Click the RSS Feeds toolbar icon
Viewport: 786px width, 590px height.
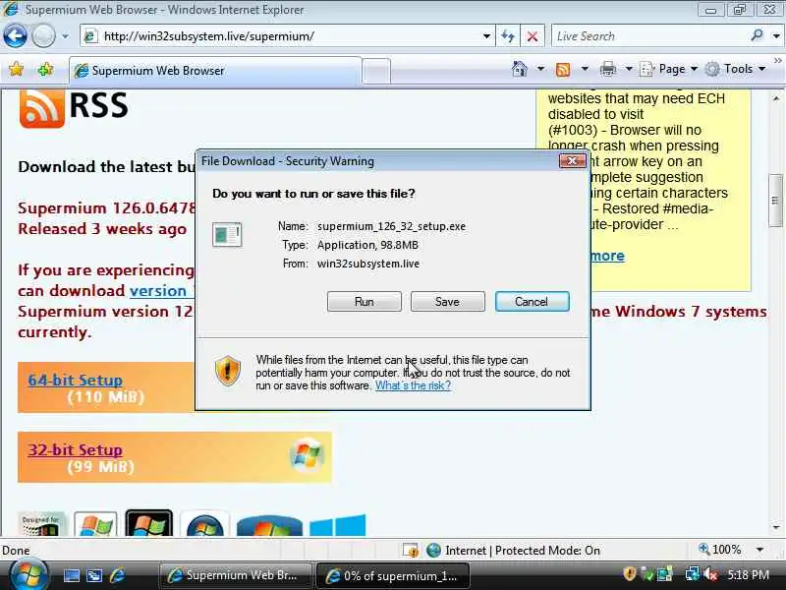[562, 69]
